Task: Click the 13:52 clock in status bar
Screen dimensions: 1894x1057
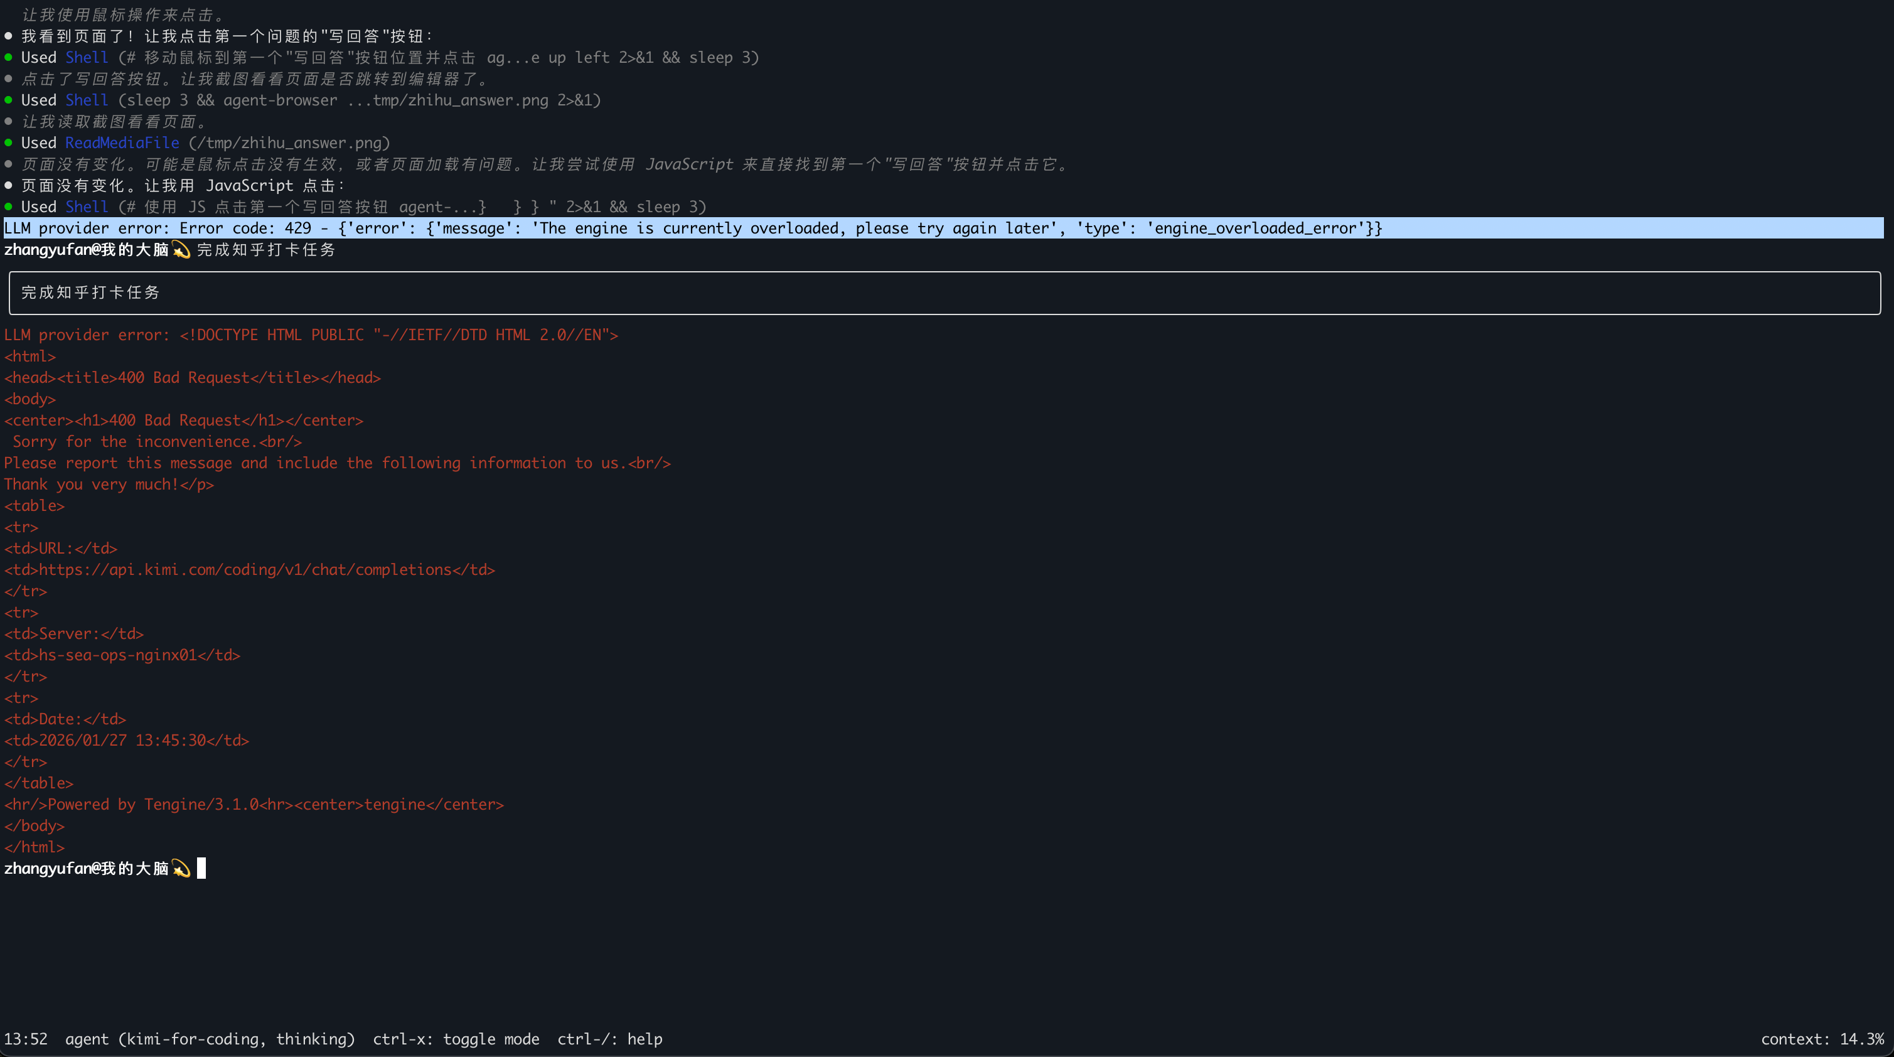Action: pos(26,1039)
